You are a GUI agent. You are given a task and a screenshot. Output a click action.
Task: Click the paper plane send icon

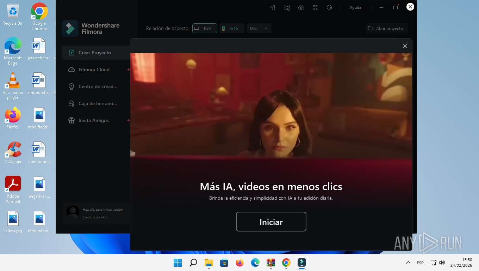click(x=273, y=7)
